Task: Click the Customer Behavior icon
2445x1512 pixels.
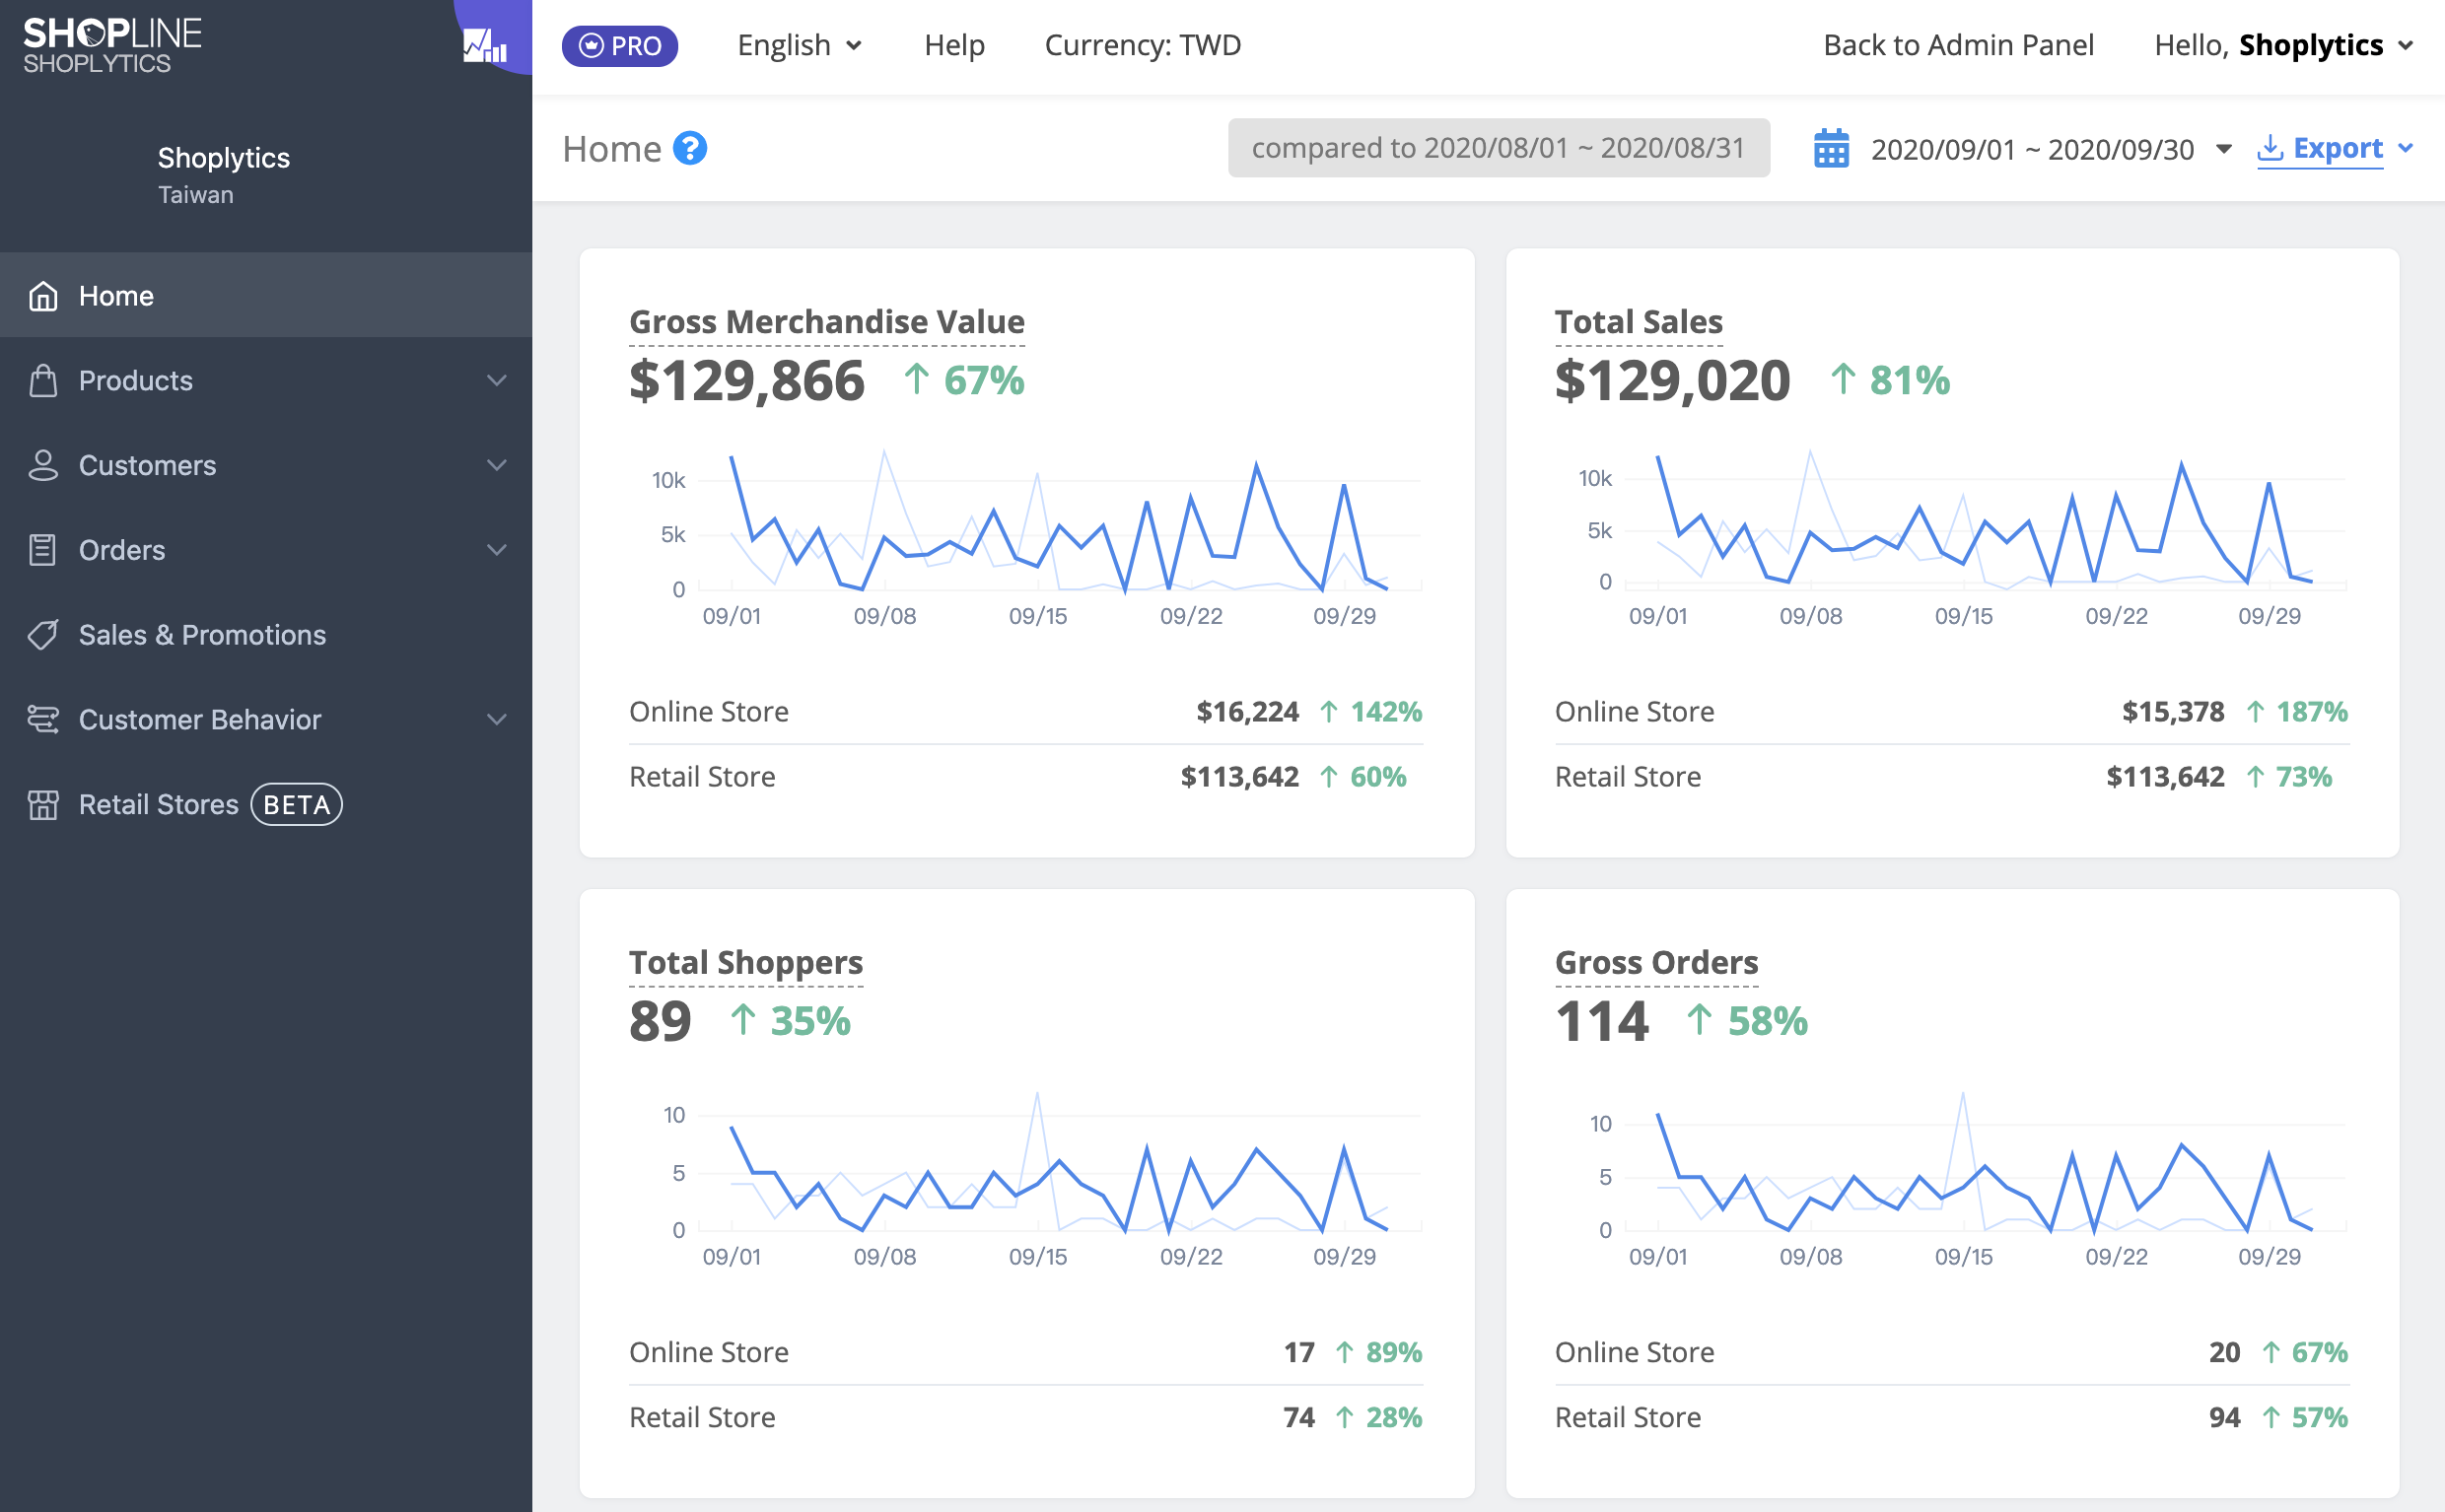Action: click(x=43, y=719)
